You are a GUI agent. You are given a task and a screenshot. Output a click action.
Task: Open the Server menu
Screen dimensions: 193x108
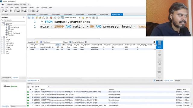pyautogui.click(x=31, y=7)
